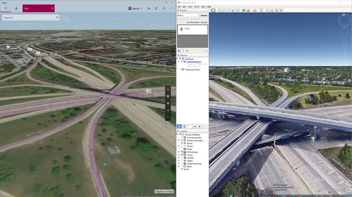Record a tour toolbar icon
This screenshot has height=197, width=352.
238,10
